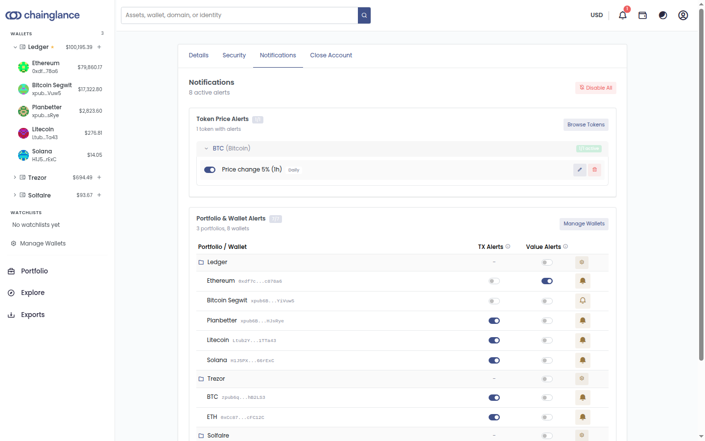Enable TX alerts for Bitcoin Segwit
705x441 pixels.
pos(494,301)
